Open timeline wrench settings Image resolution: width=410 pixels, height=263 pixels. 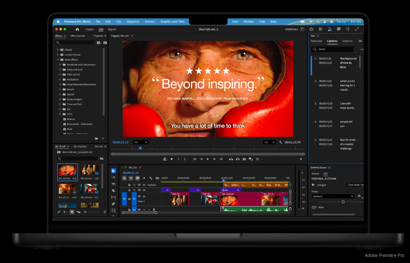coord(151,178)
